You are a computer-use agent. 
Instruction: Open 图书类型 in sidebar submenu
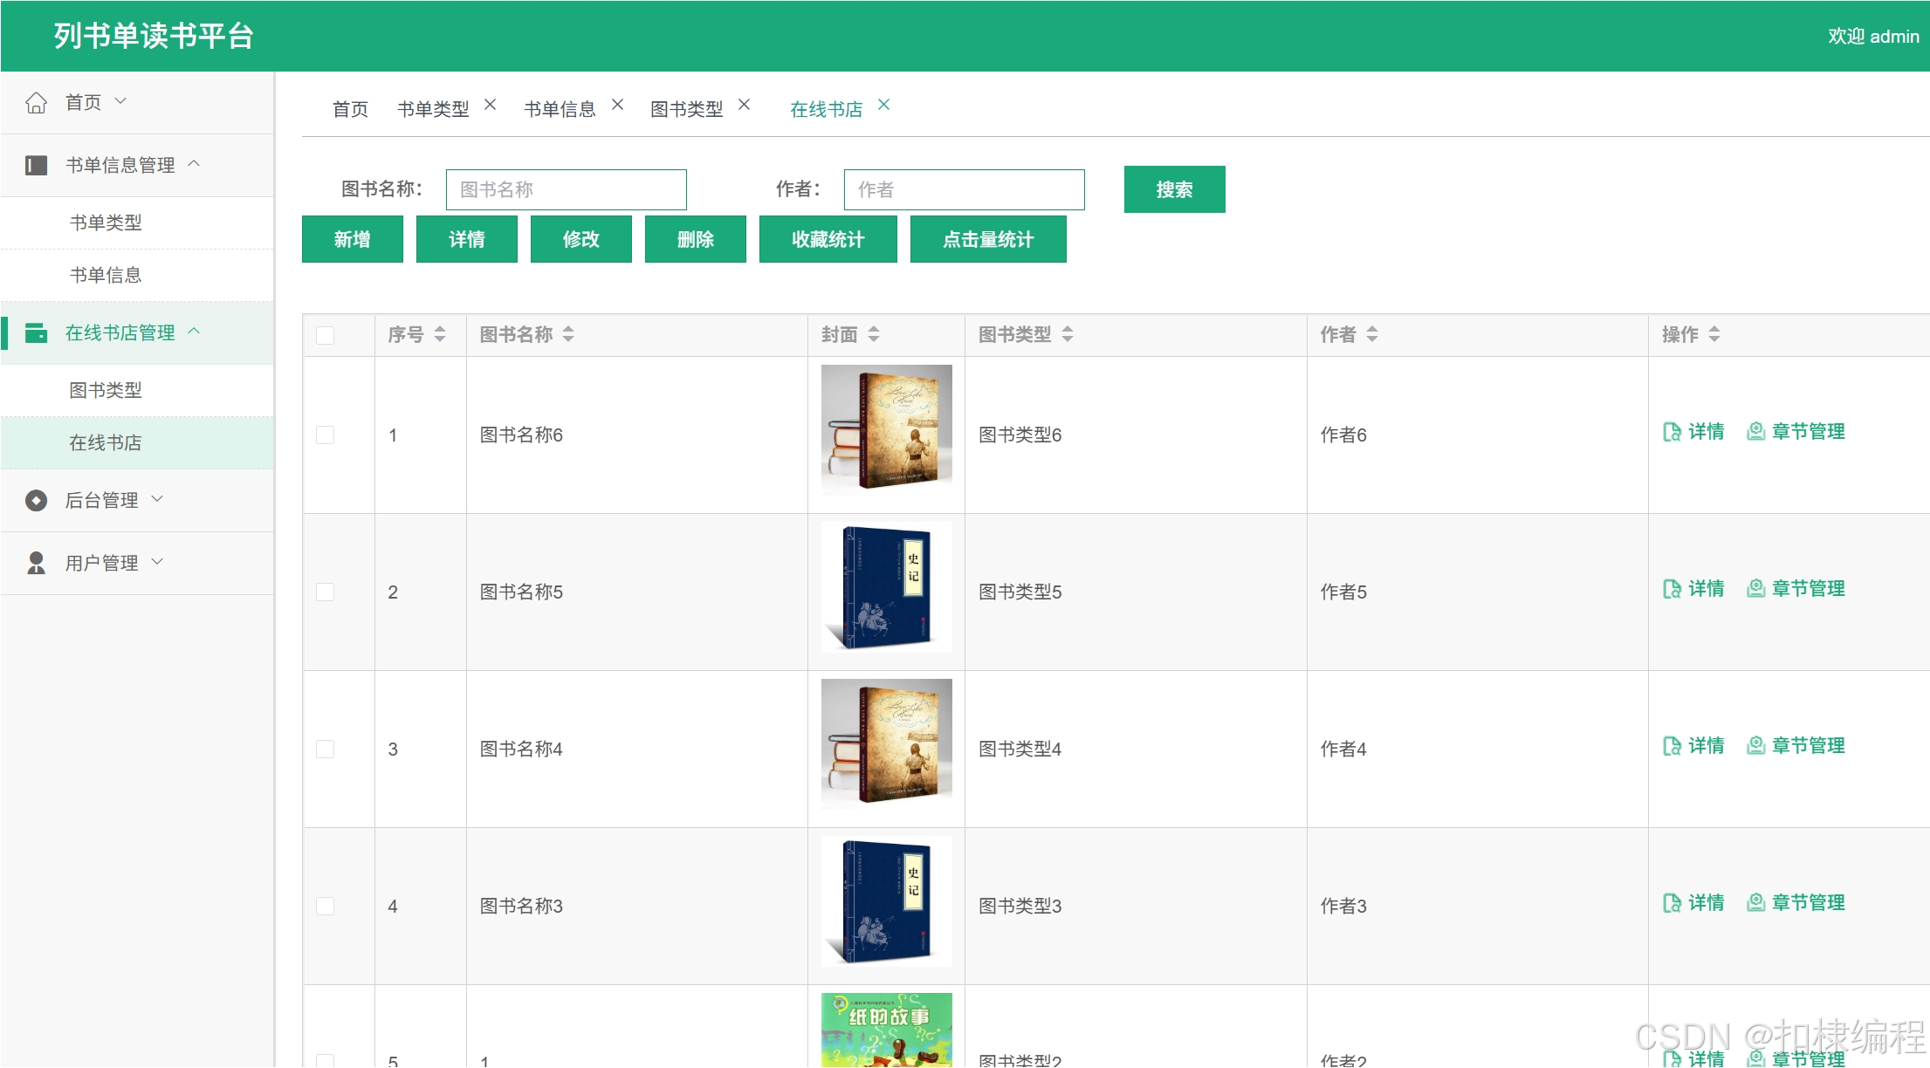[106, 390]
